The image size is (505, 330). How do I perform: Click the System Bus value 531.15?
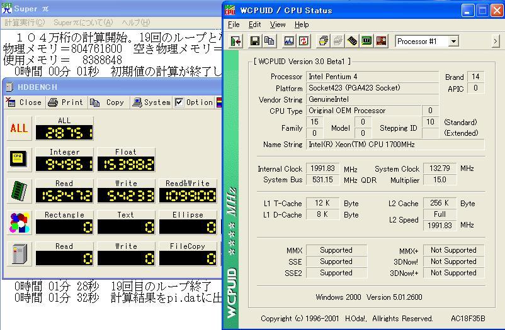[322, 180]
